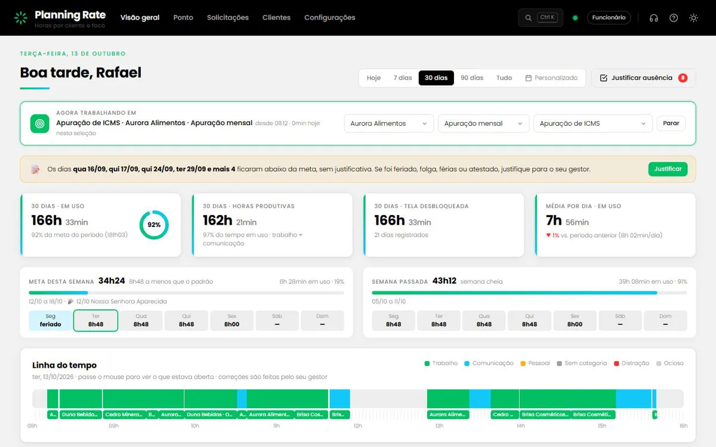Click the Cedro Minera... timeline block label
Image resolution: width=716 pixels, height=447 pixels.
click(124, 414)
